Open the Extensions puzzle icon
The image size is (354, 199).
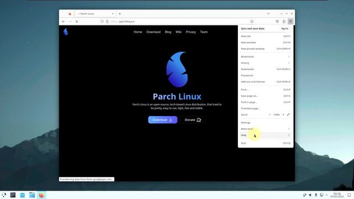click(x=284, y=22)
